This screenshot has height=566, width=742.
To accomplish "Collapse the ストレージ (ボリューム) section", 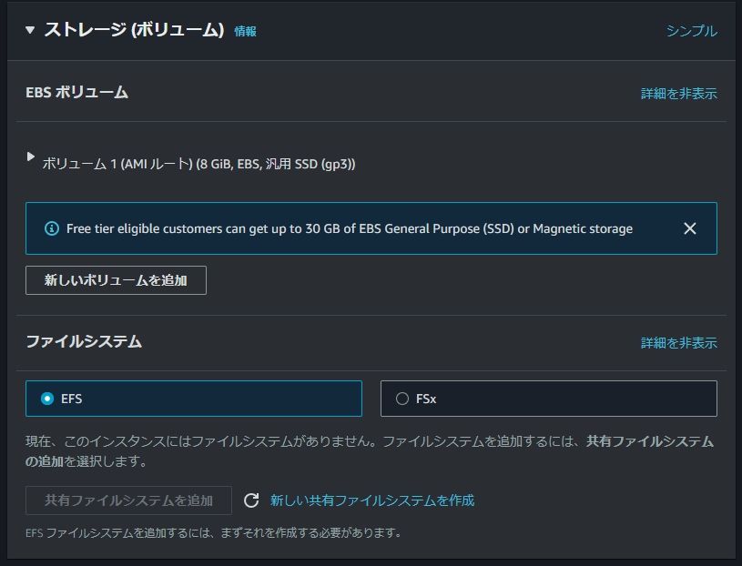I will click(29, 28).
